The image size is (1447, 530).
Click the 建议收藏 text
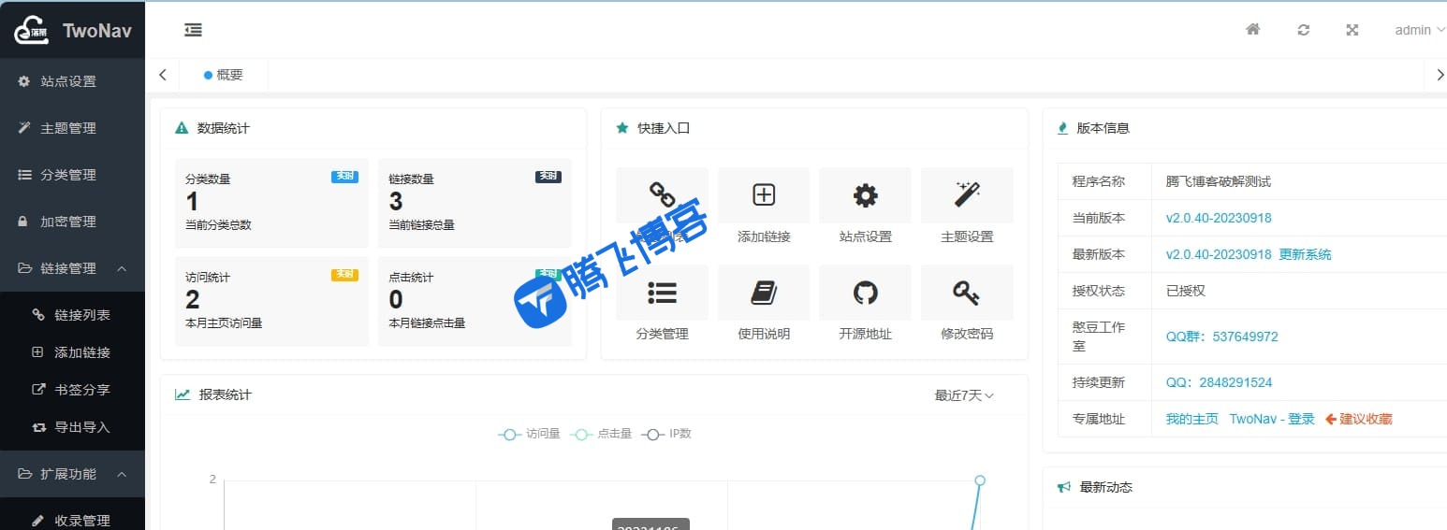tap(1366, 419)
